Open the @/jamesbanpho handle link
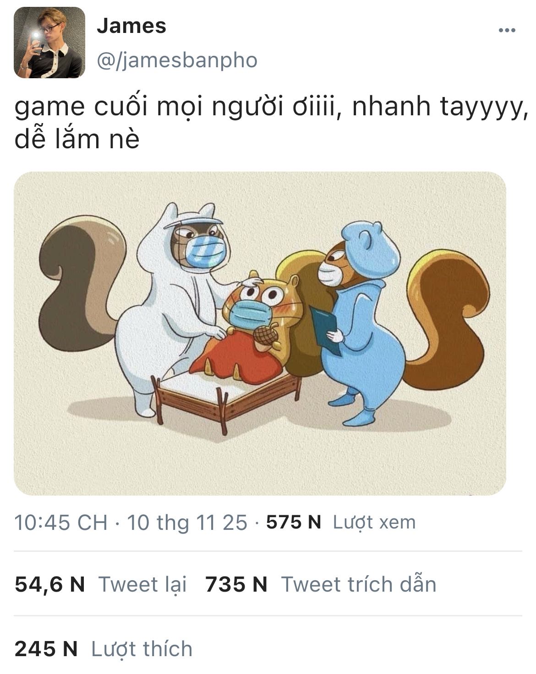Viewport: 536px width, 674px height. (177, 60)
